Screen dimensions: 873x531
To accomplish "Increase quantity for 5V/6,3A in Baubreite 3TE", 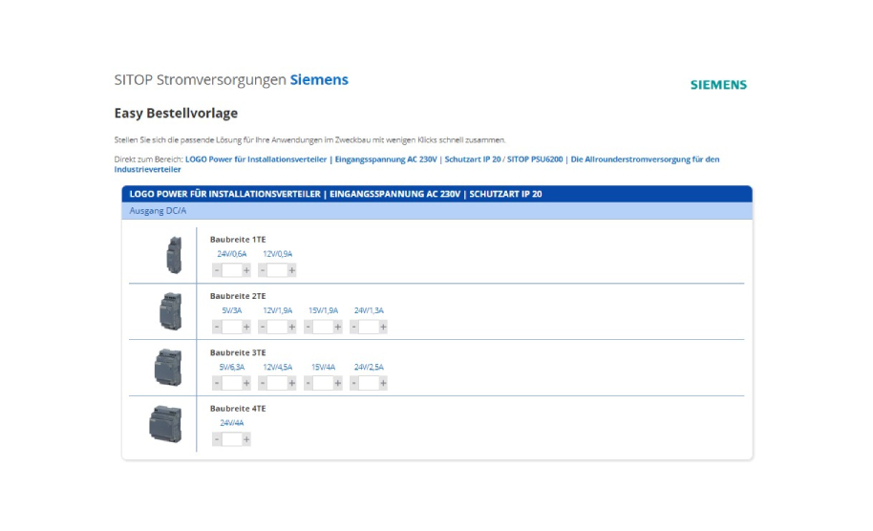I will pyautogui.click(x=246, y=383).
